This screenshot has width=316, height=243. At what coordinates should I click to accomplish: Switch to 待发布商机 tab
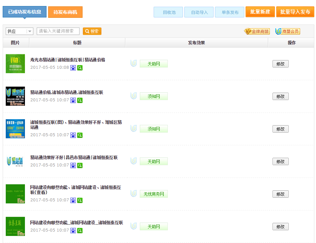65,12
